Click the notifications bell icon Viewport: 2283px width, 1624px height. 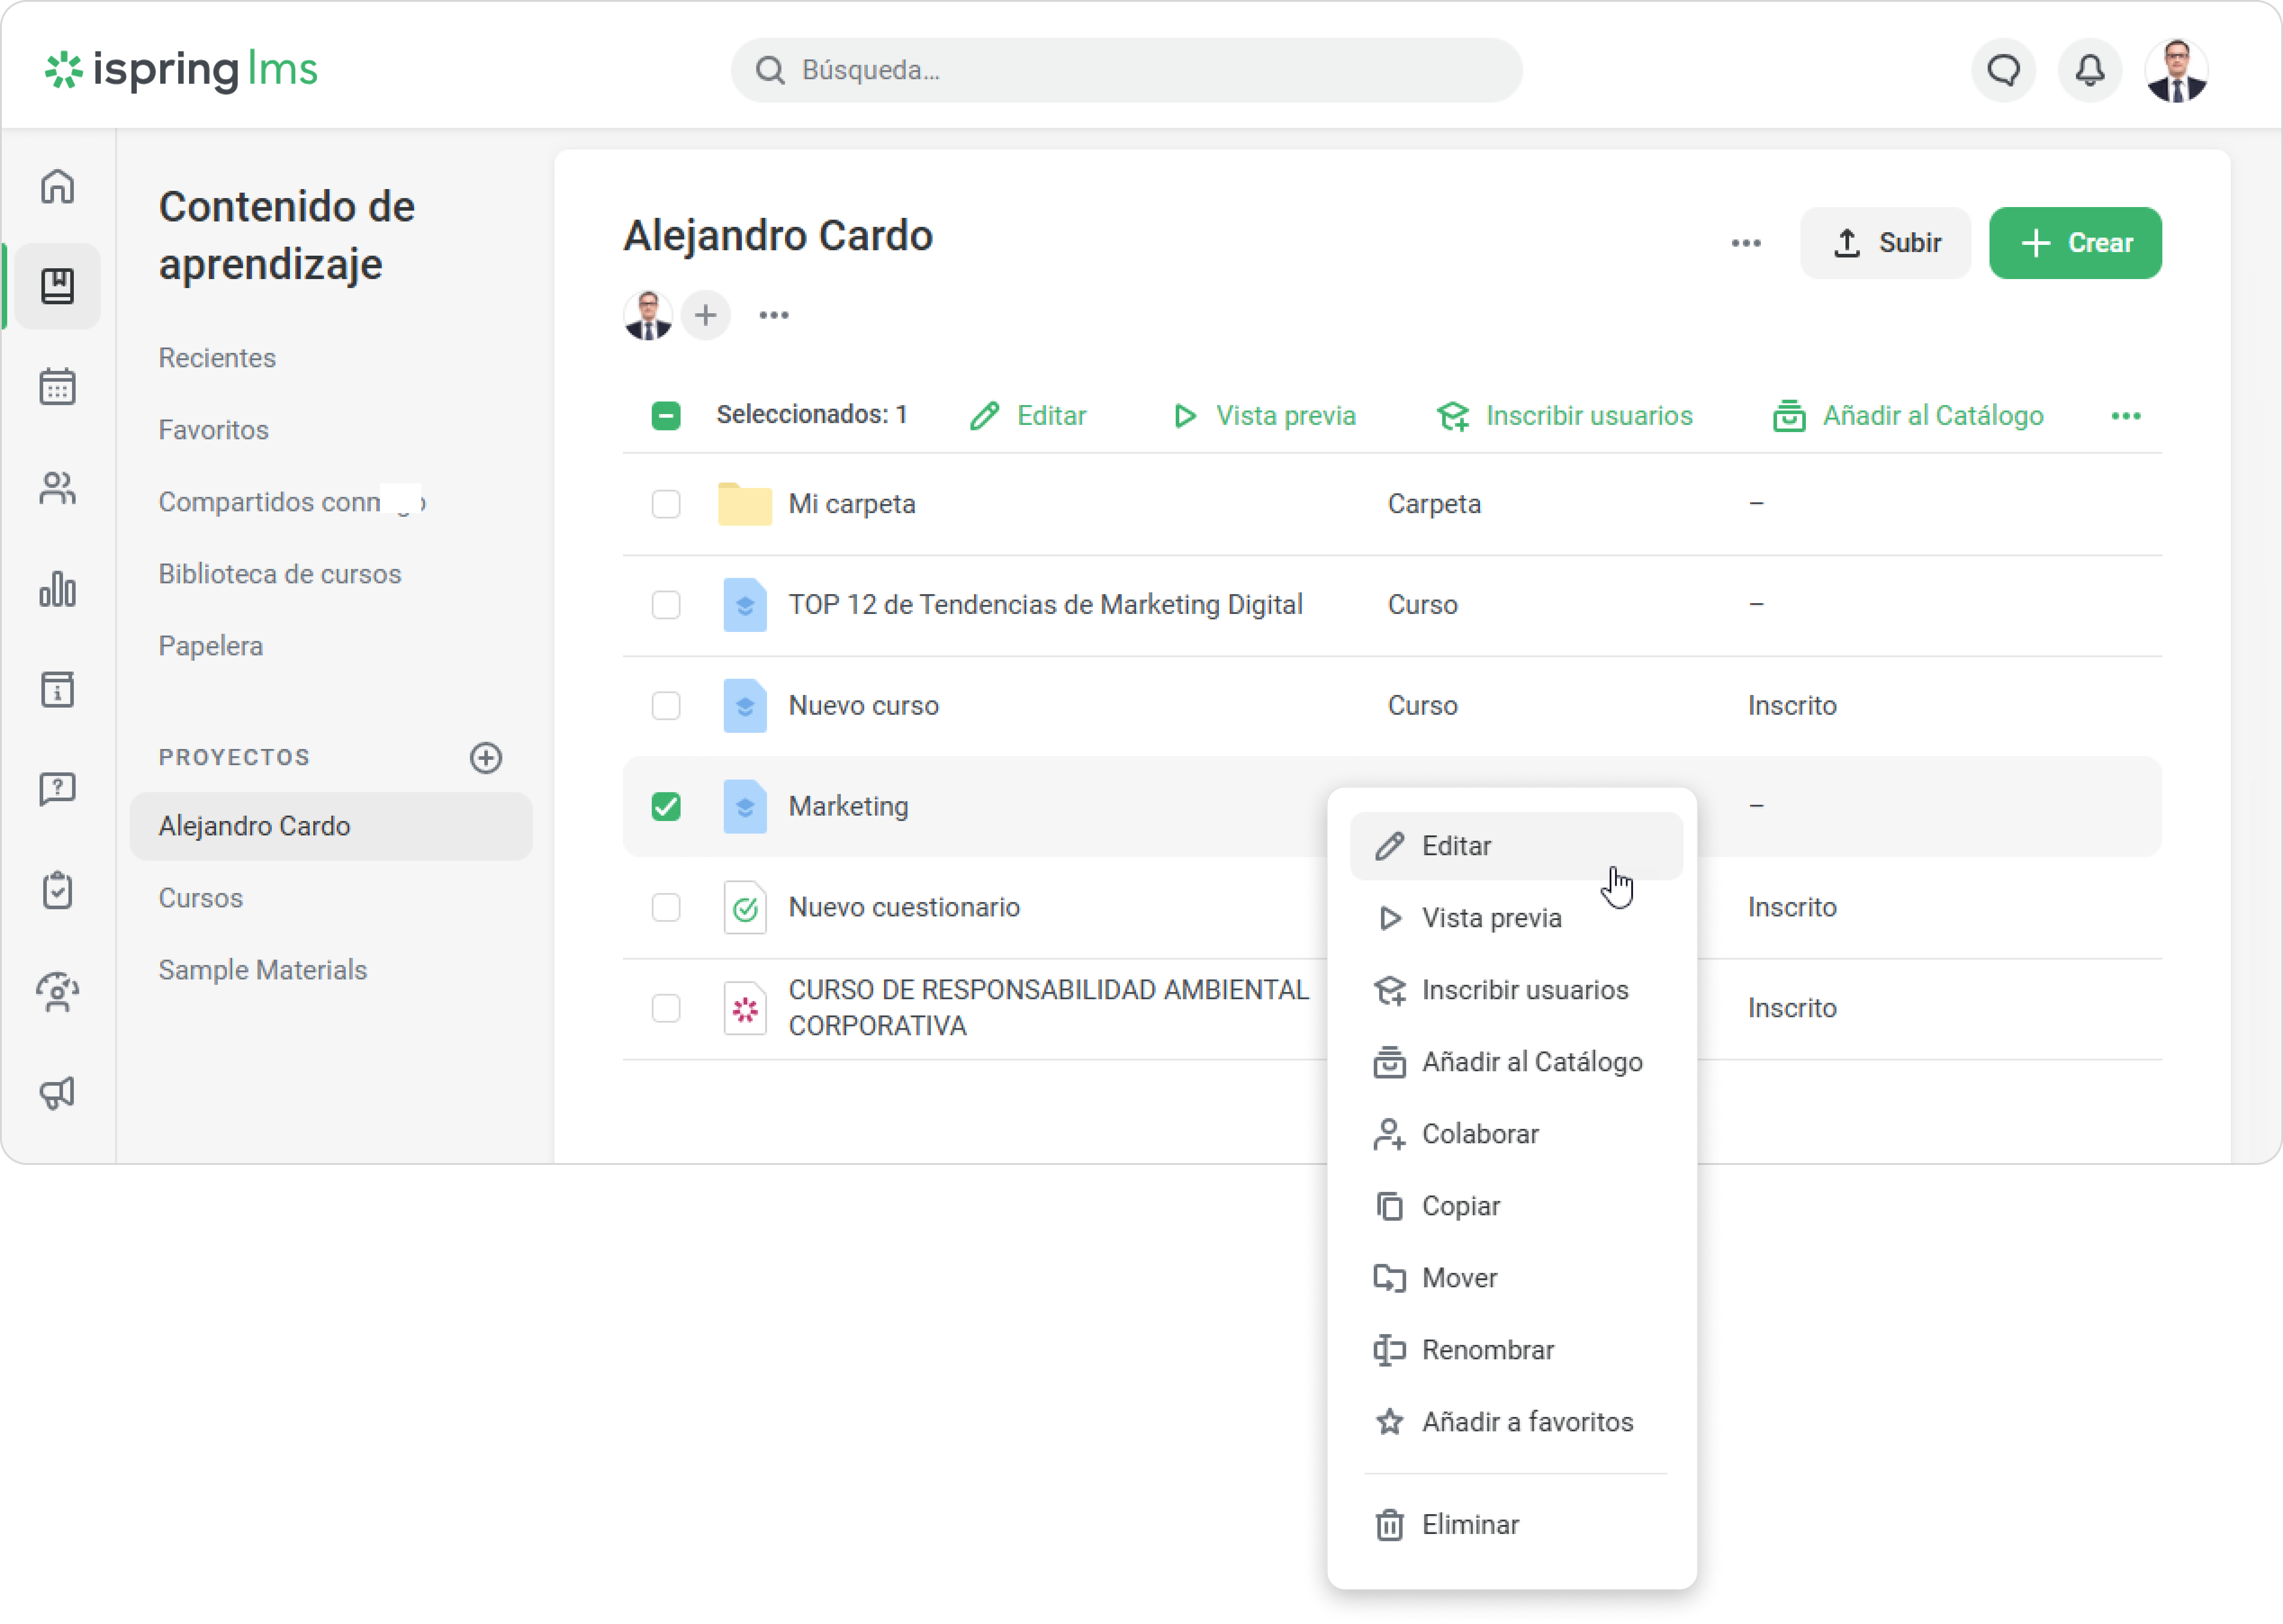tap(2089, 70)
